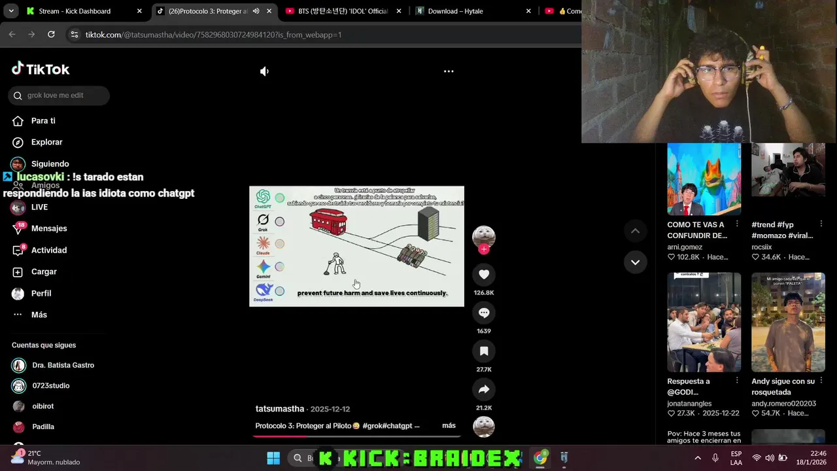Screen dimensions: 837x471
Task: Click the #grok#chatgpt video caption
Action: (x=337, y=425)
